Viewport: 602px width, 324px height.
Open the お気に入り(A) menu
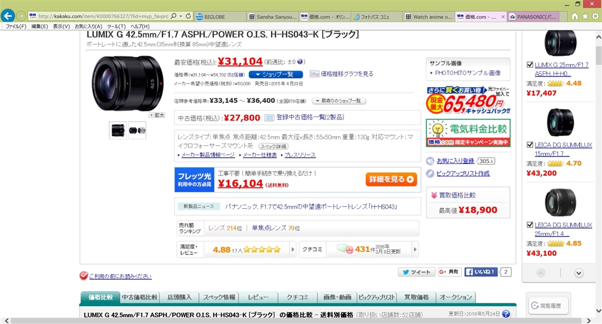pos(88,26)
